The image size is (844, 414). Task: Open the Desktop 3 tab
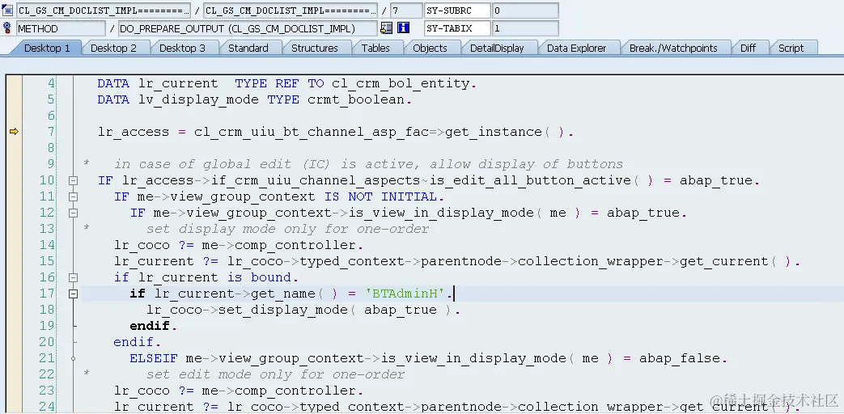click(182, 49)
